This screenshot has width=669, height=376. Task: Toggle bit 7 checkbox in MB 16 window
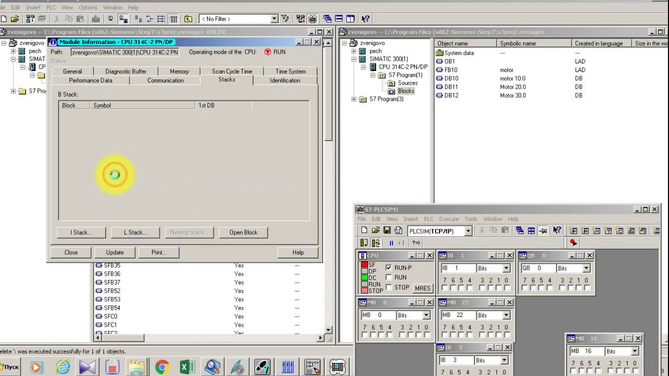tap(574, 371)
